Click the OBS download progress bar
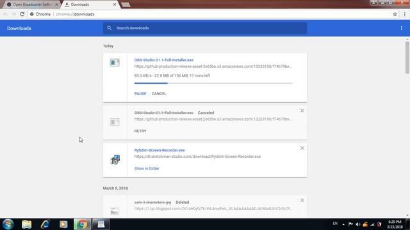The height and width of the screenshot is (230, 410). click(x=213, y=83)
